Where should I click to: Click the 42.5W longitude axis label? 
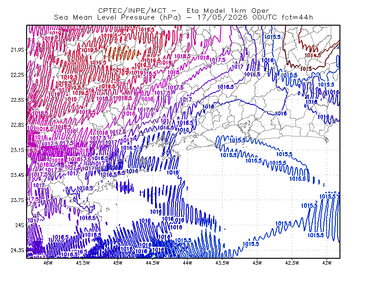coord(292,263)
